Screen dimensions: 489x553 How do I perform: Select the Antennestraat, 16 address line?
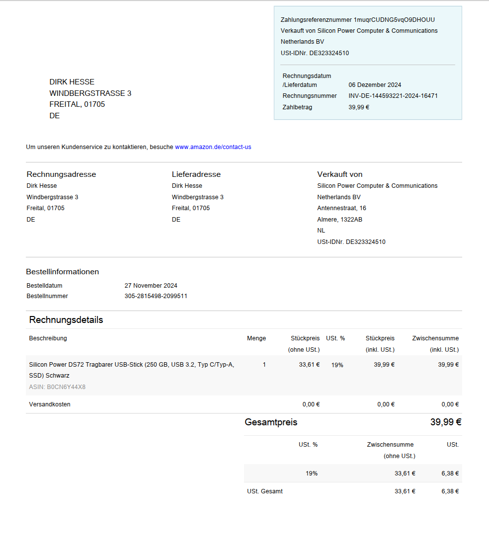coord(341,208)
